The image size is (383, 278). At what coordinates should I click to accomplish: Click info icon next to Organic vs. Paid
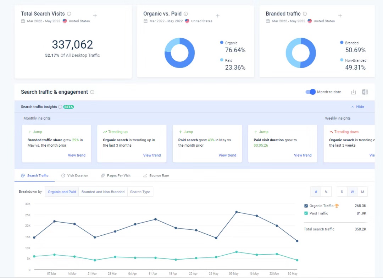coord(186,14)
